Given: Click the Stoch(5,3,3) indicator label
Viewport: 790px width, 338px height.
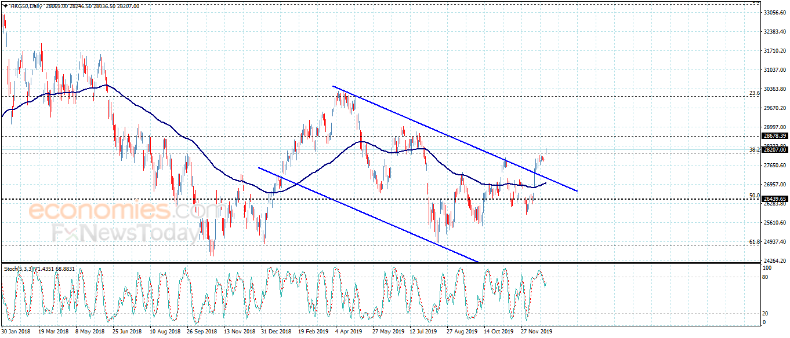Looking at the screenshot, I should pyautogui.click(x=20, y=269).
